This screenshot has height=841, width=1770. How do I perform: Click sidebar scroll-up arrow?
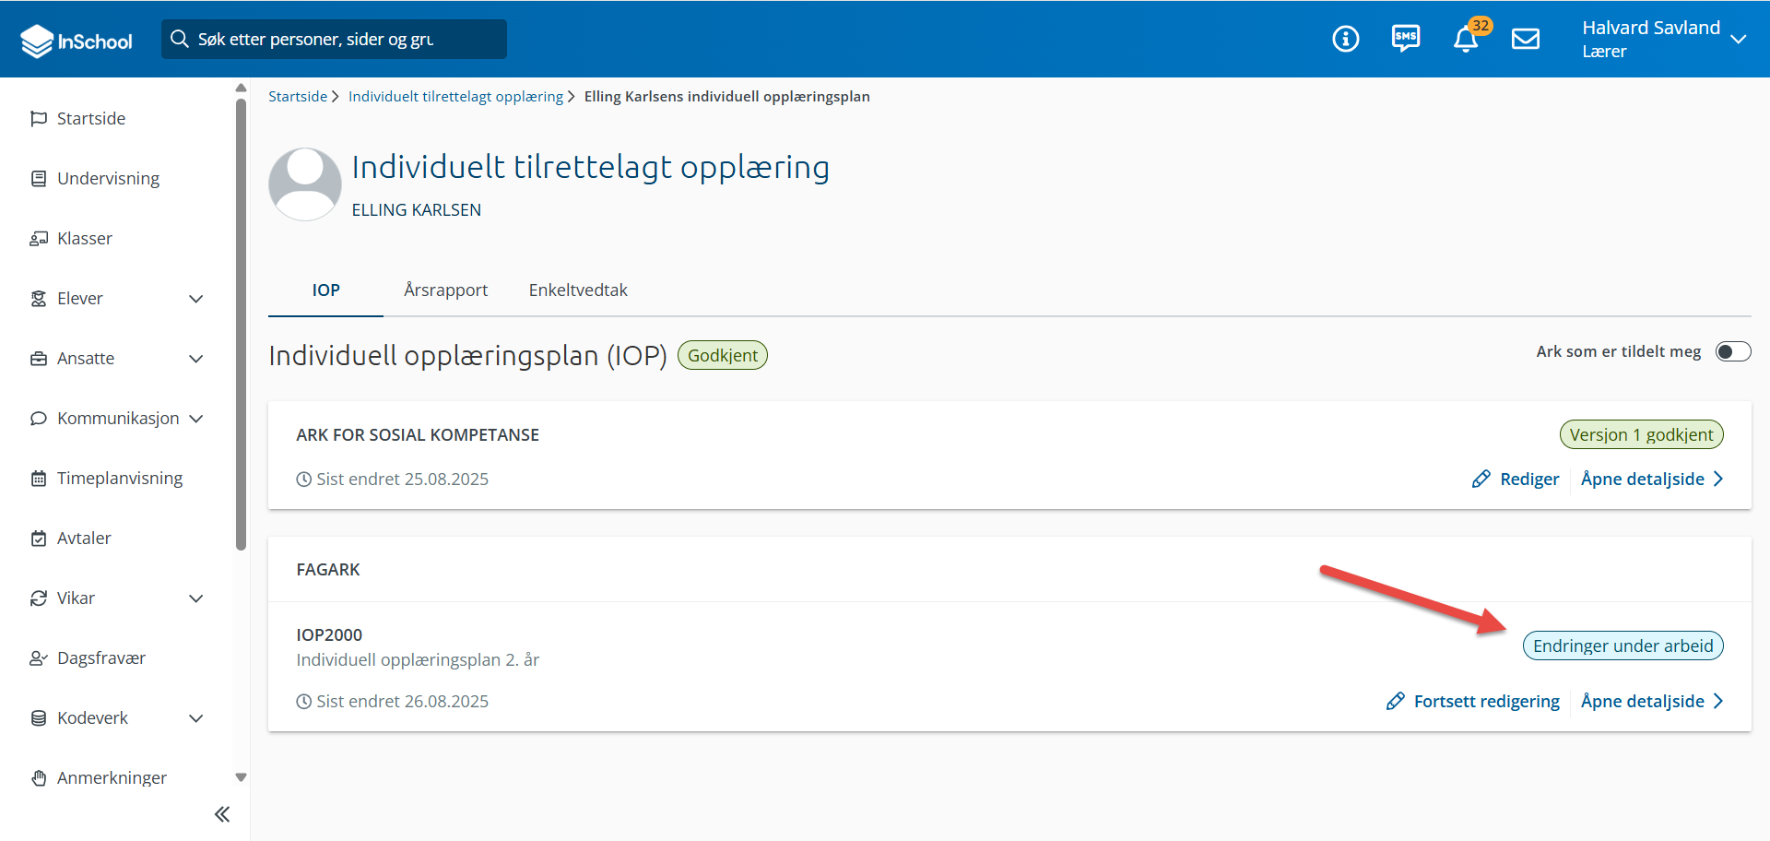click(x=241, y=88)
